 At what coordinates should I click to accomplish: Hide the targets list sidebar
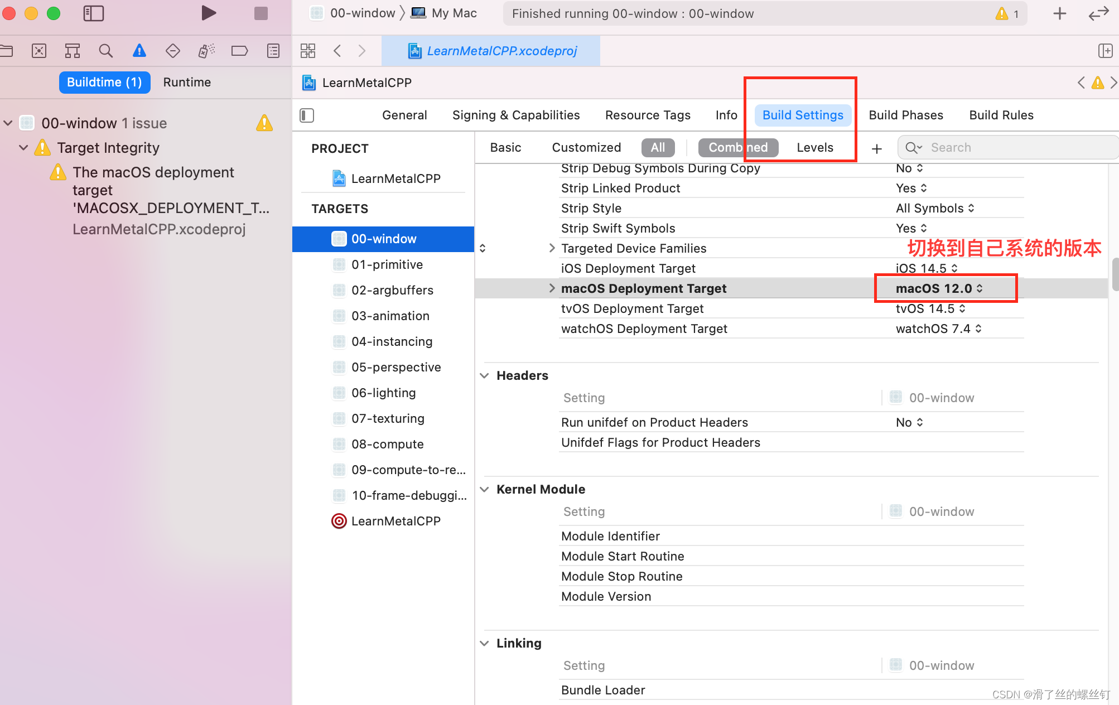307,115
